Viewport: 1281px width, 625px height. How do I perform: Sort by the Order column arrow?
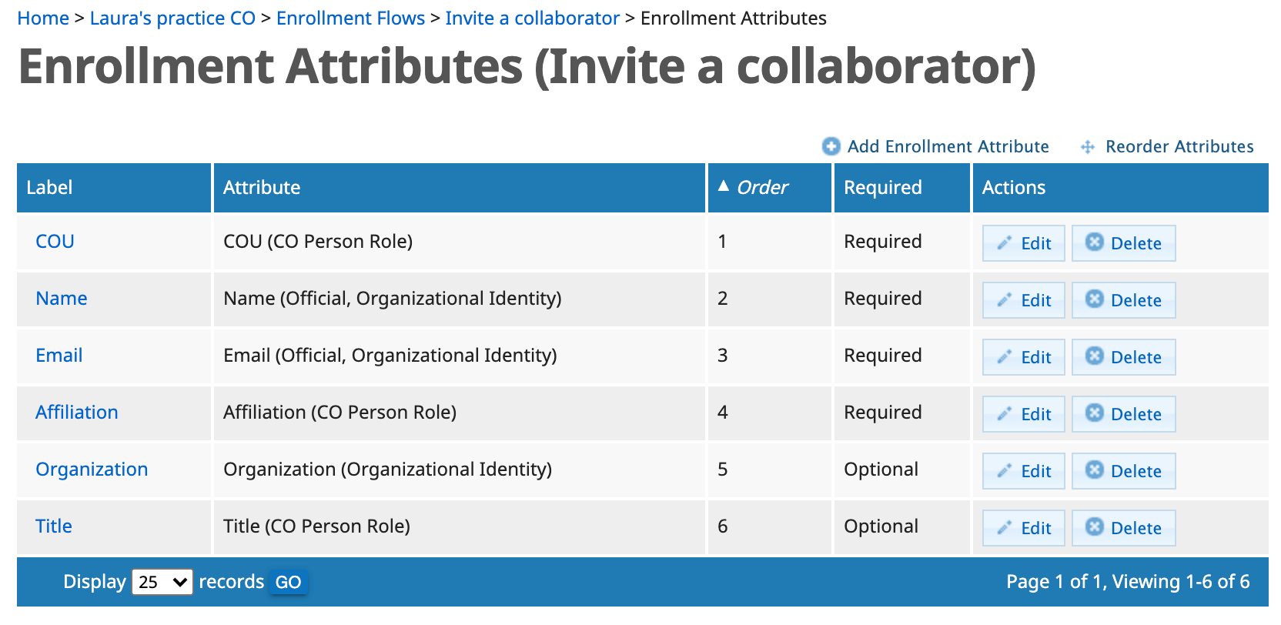point(723,186)
